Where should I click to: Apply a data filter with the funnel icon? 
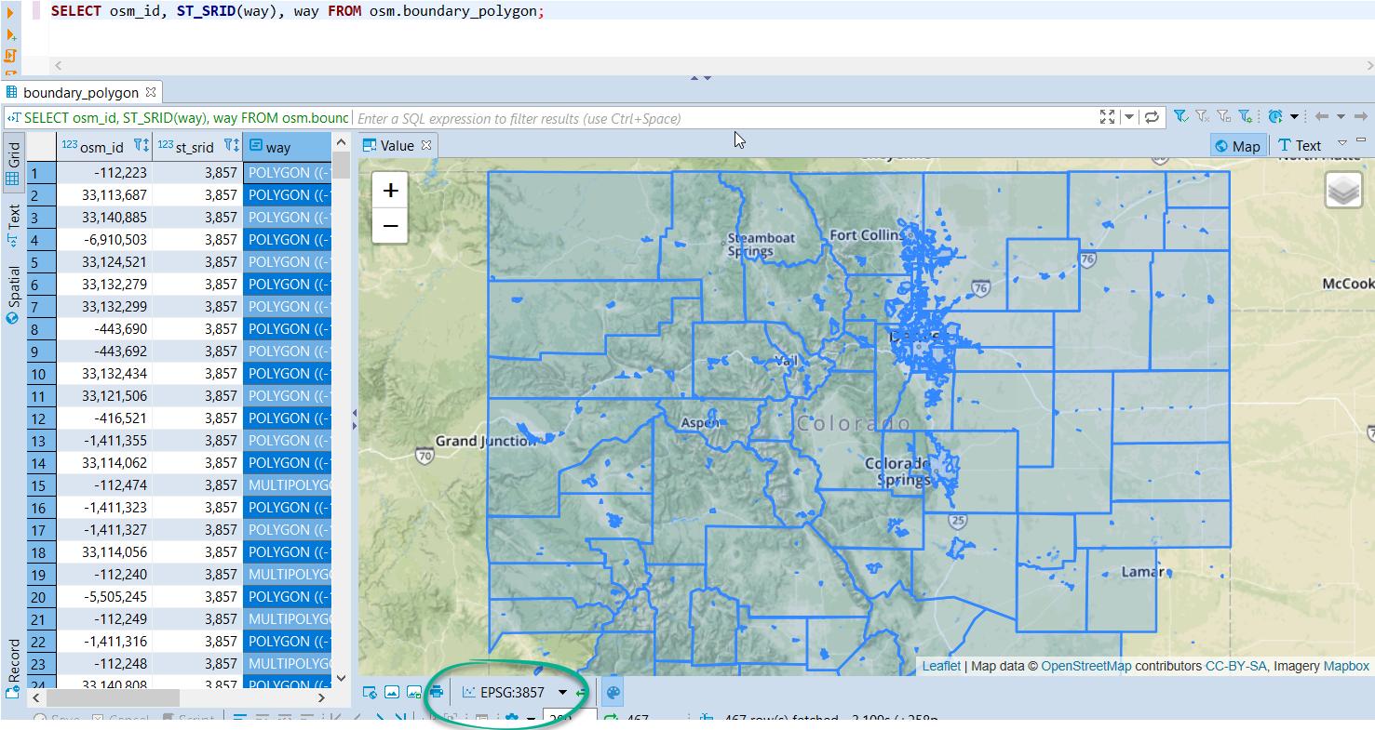click(1180, 117)
